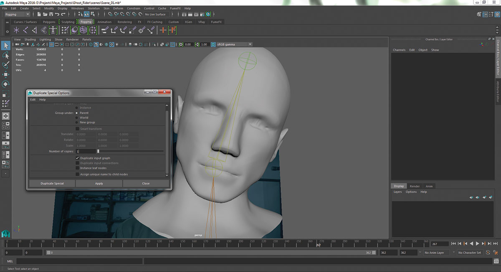Viewport: 501px width, 272px height.
Task: Open the Render tab in Layer Editor
Action: coord(415,186)
